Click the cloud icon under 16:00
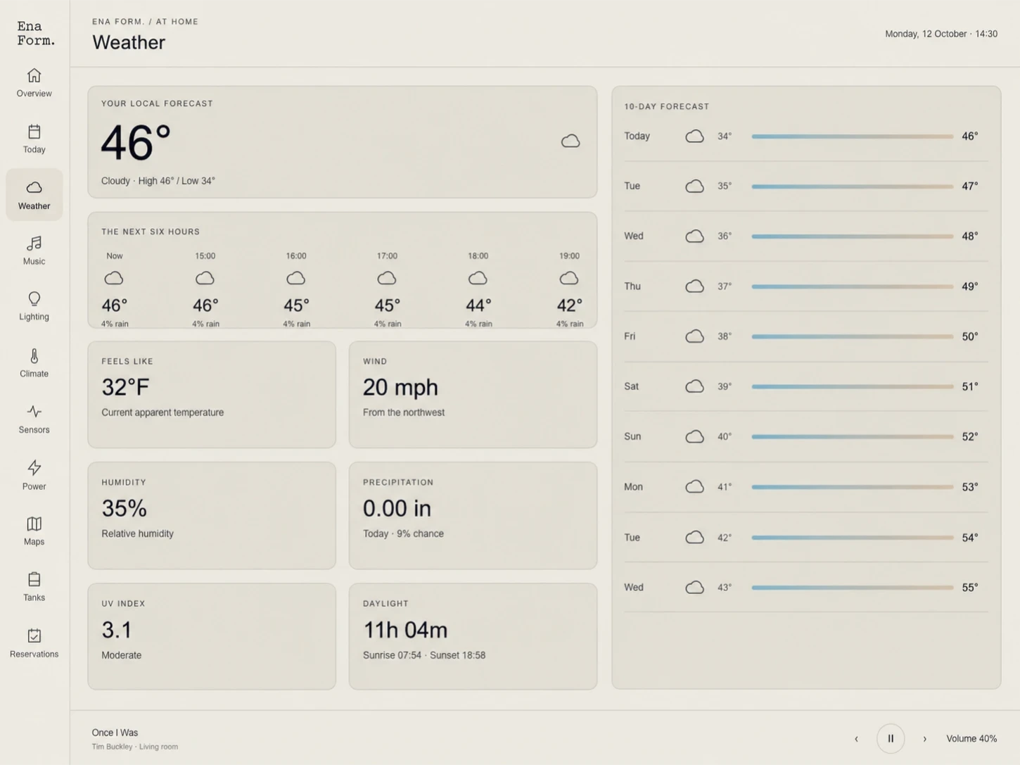This screenshot has height=765, width=1020. (x=295, y=279)
